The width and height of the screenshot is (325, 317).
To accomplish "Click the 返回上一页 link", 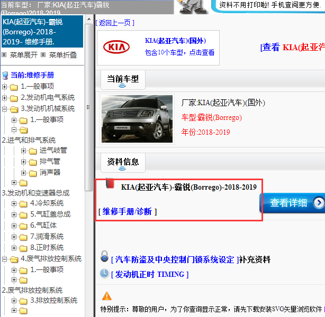I will tap(115, 23).
